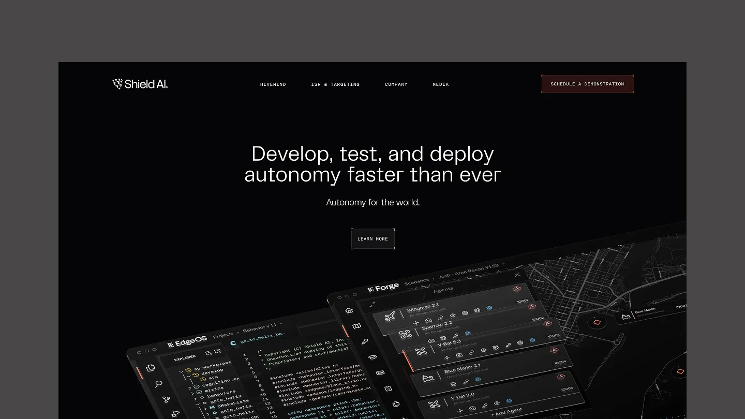745x419 pixels.
Task: Open the Company navigation item
Action: click(x=396, y=84)
